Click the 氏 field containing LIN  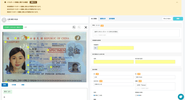pyautogui.click(x=114, y=77)
